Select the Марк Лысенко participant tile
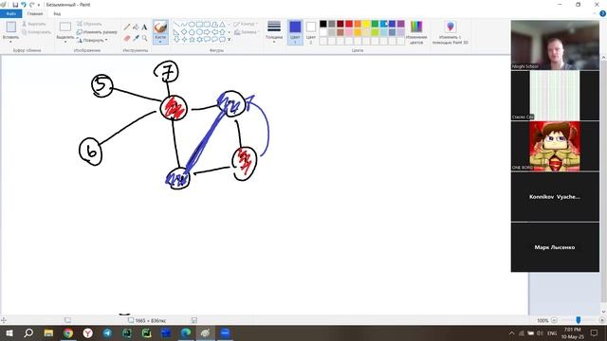Screen dimensions: 607x341 tap(555, 247)
